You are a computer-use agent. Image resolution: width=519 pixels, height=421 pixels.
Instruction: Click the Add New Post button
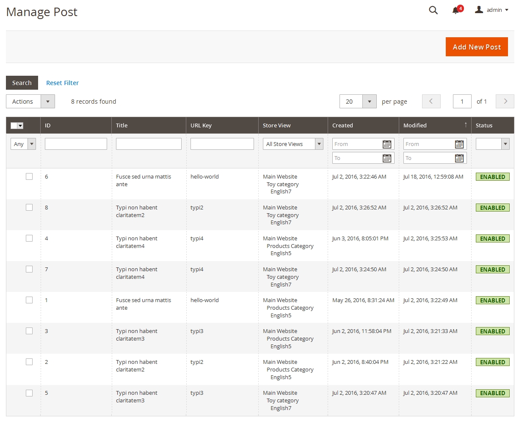tap(477, 47)
